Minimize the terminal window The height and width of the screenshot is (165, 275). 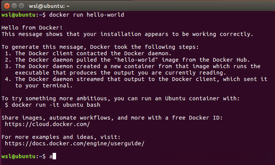tap(13, 6)
